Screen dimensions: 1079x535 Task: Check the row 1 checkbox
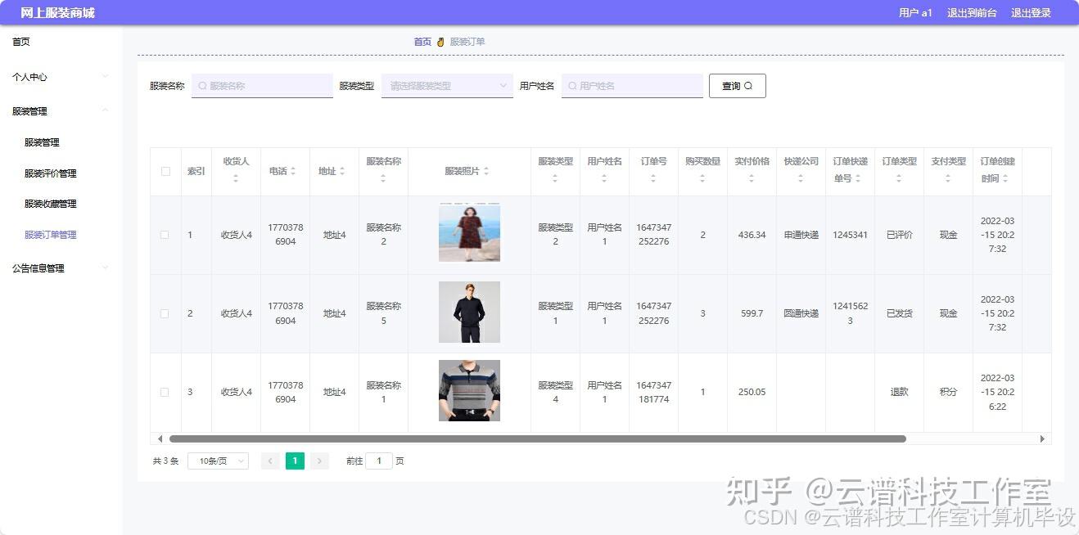[165, 235]
